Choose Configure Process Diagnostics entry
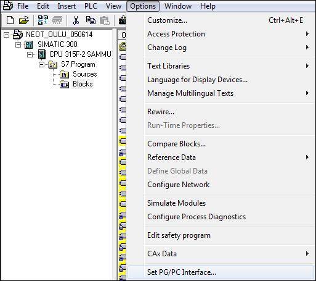 [221, 217]
